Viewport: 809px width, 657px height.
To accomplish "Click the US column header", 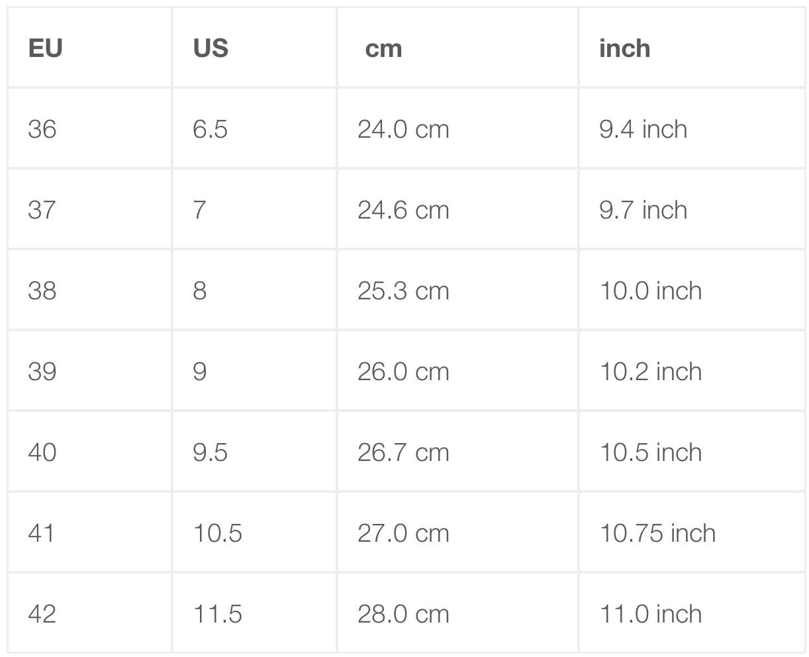I will tap(211, 48).
